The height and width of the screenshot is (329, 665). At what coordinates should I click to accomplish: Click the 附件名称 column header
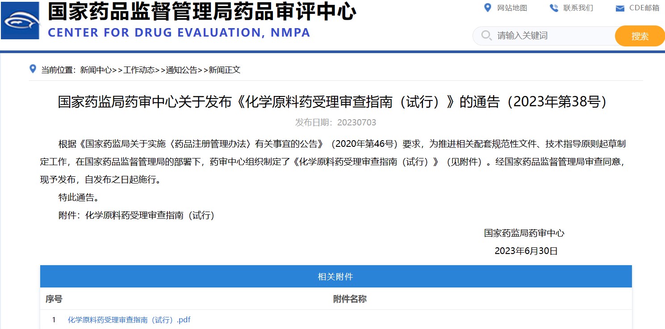coord(350,299)
